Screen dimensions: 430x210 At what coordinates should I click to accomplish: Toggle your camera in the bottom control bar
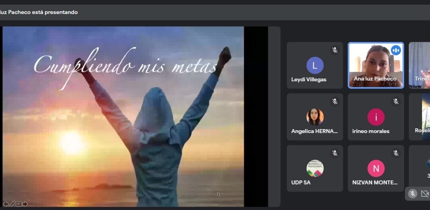tap(425, 194)
